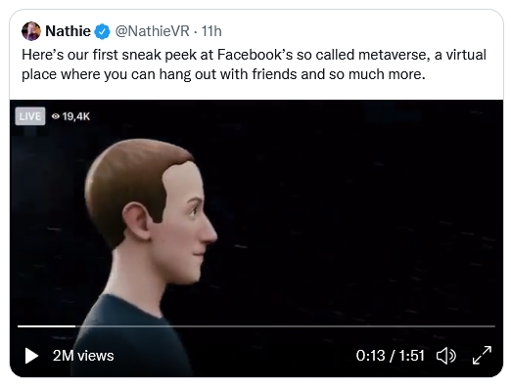Click the avatar's dark t-shirt in video
The height and width of the screenshot is (387, 511).
[x=130, y=335]
